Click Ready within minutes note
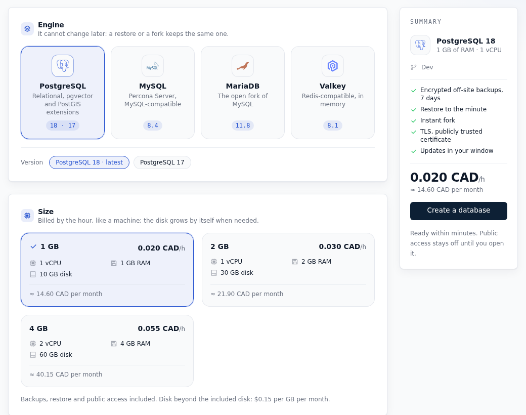The image size is (526, 415). tap(457, 243)
